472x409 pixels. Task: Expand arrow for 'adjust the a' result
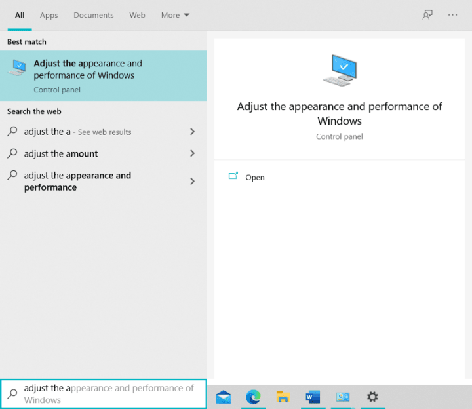point(192,132)
